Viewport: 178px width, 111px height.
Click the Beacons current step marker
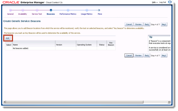(51, 10)
